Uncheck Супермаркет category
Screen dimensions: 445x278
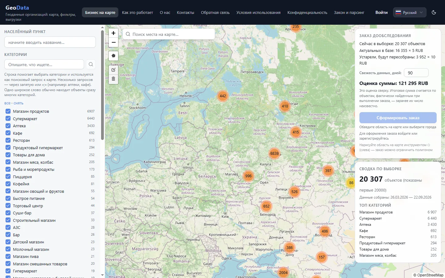pyautogui.click(x=8, y=119)
